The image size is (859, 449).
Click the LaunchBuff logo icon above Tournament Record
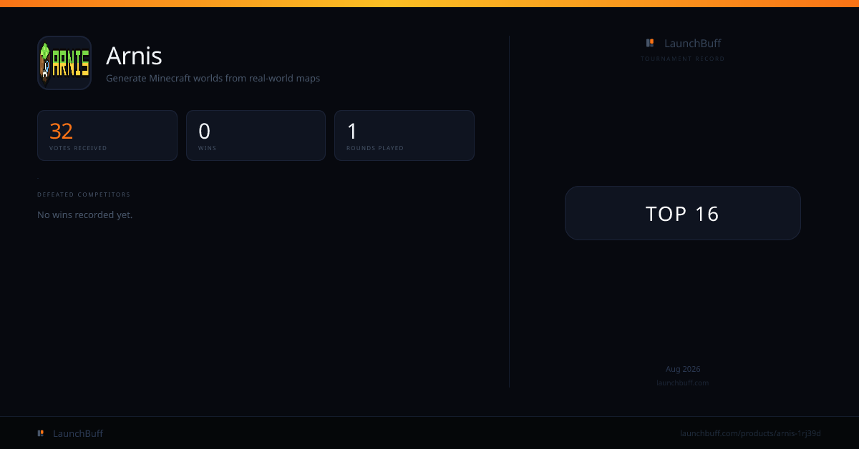650,43
